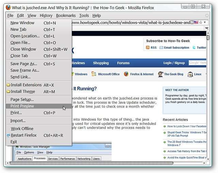
Task: Open the View menu
Action: pyautogui.click(x=32, y=16)
